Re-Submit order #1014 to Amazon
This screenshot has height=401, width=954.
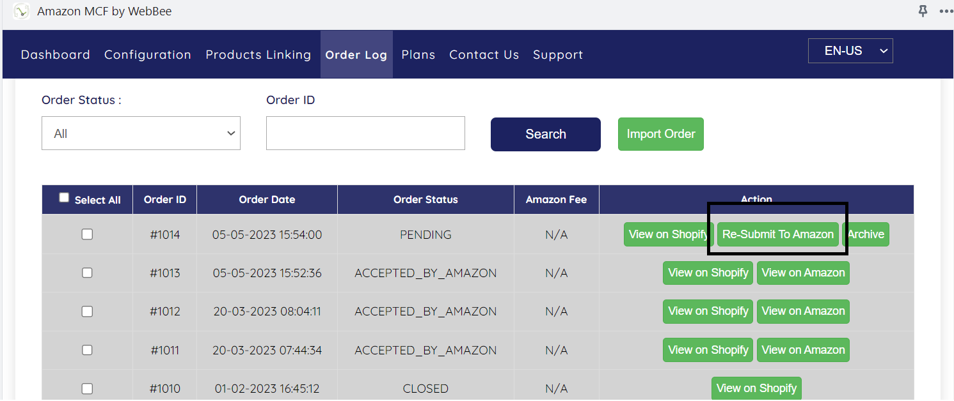click(x=777, y=234)
